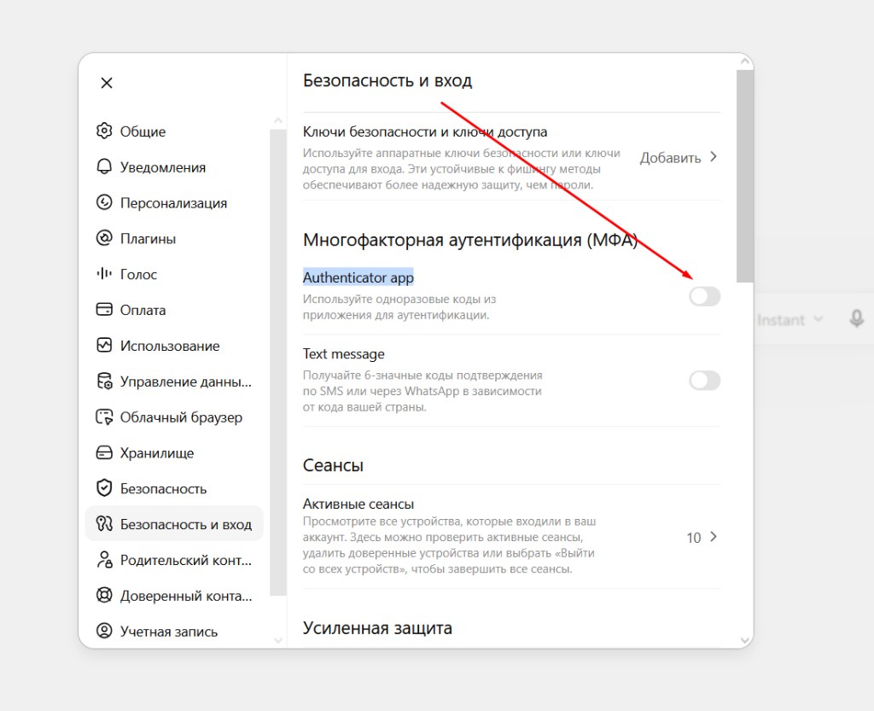Expand security keys via Добавить chevron
The image size is (874, 711).
click(714, 157)
